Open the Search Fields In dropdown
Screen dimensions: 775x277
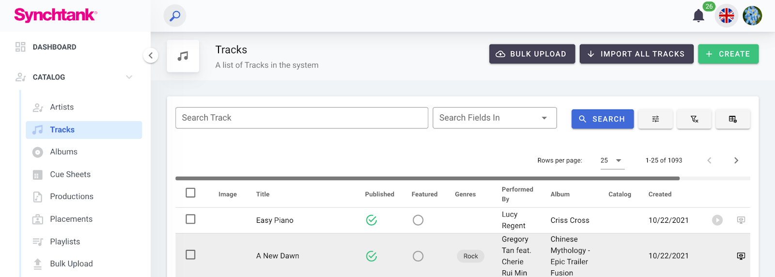point(495,118)
